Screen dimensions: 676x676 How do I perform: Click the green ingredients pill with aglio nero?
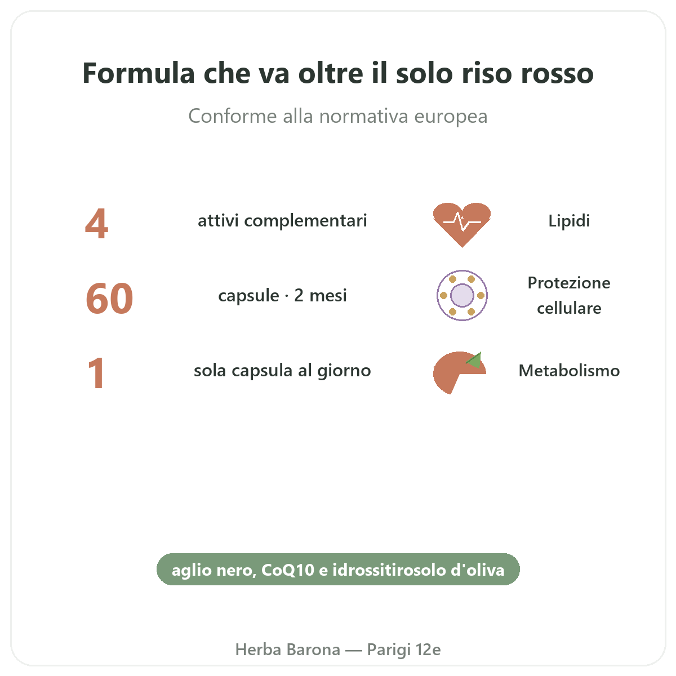click(338, 570)
